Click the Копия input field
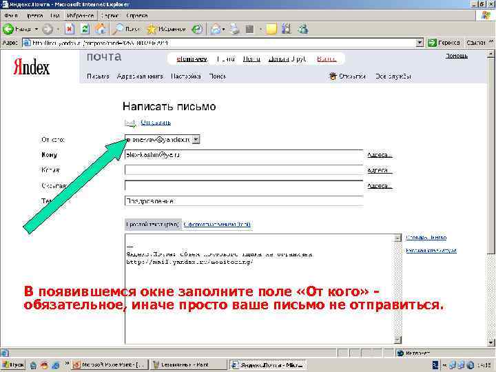The height and width of the screenshot is (372, 496). pos(244,170)
